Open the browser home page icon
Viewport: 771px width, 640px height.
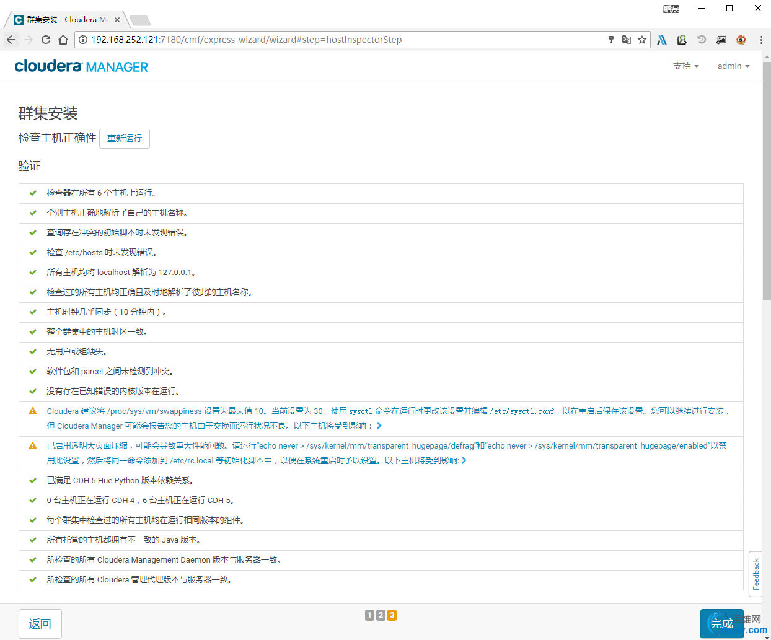point(63,40)
